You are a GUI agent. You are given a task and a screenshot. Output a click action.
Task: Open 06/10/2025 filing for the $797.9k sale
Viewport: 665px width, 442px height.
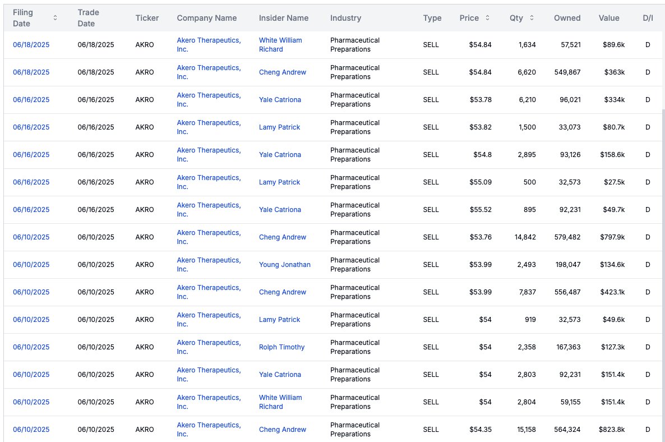pyautogui.click(x=31, y=237)
